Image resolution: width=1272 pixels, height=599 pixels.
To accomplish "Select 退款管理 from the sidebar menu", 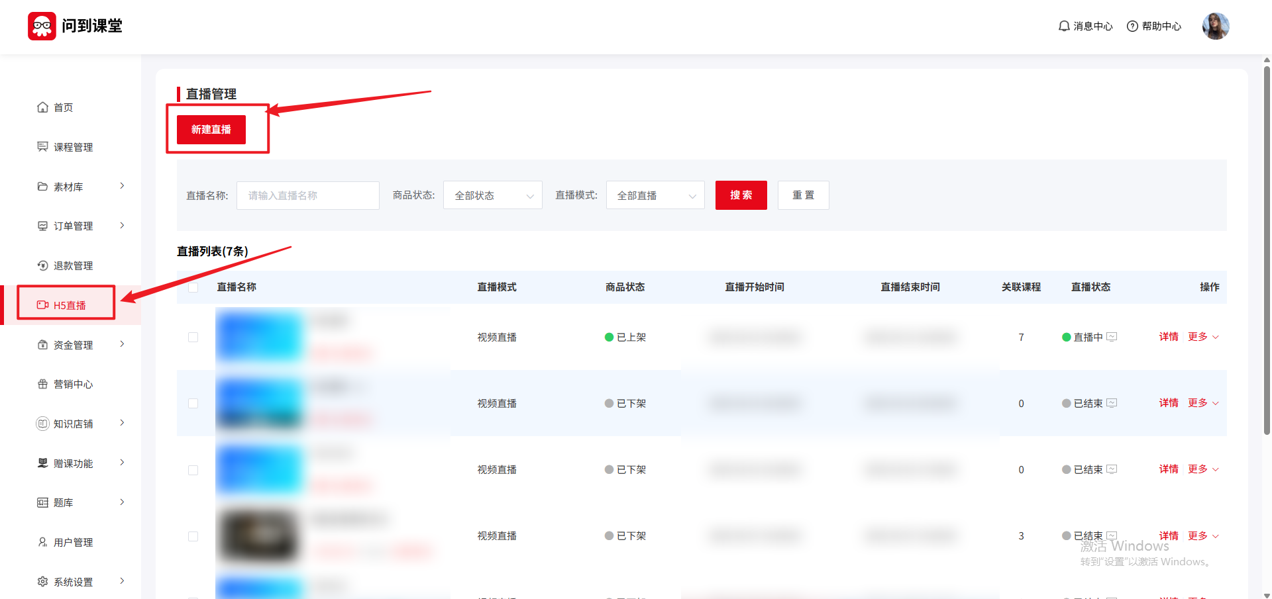I will click(73, 265).
